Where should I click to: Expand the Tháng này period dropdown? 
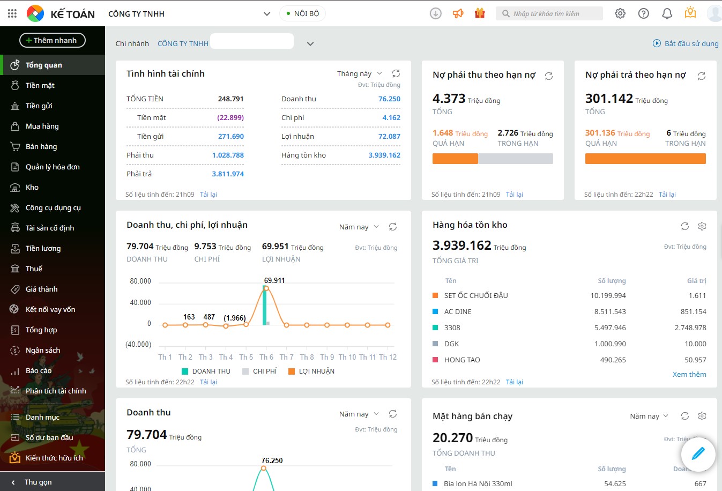click(360, 73)
